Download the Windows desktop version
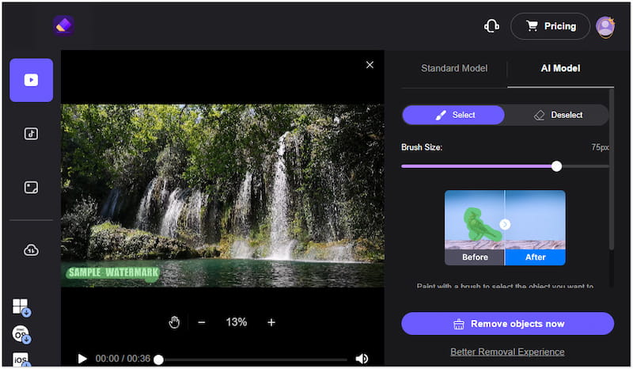Viewport: 633px width, 369px height. [x=21, y=307]
